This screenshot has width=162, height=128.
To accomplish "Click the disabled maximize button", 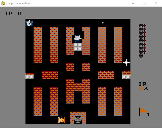I will 144,3.
